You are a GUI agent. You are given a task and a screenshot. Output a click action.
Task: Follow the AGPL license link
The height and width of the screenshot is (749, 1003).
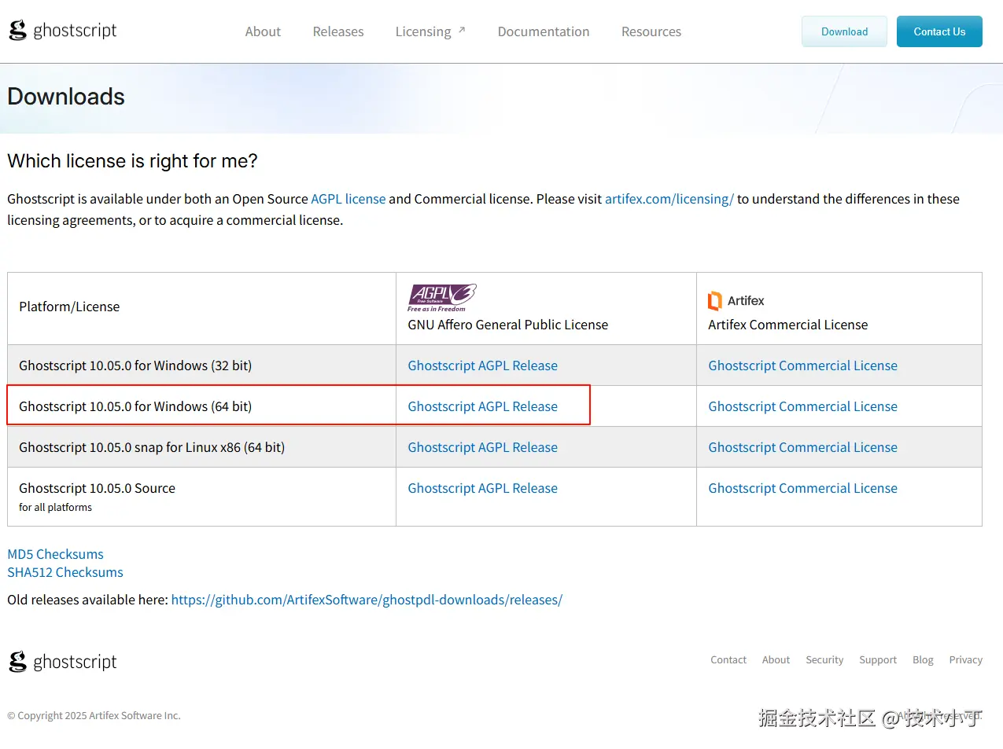point(348,199)
